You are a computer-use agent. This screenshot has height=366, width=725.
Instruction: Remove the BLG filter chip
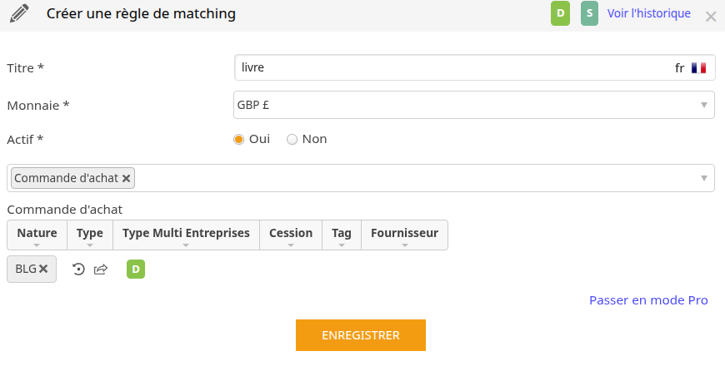pyautogui.click(x=43, y=269)
